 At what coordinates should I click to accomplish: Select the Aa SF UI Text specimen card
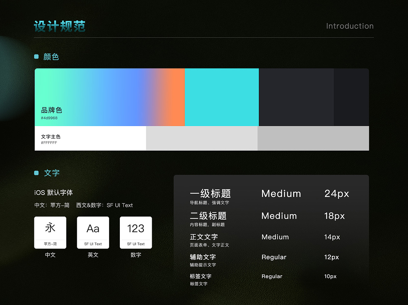tap(93, 233)
